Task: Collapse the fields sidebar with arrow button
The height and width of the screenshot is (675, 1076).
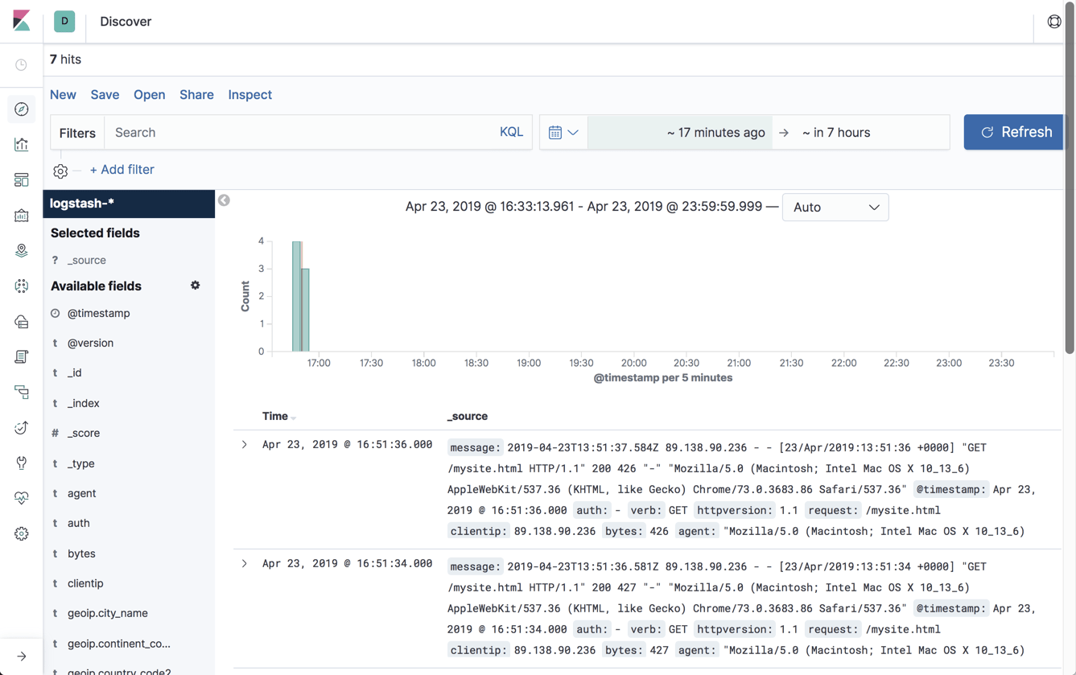Action: coord(224,200)
